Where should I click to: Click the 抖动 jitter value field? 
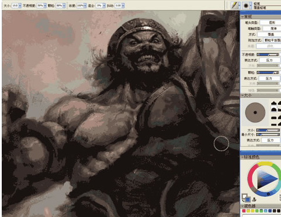118,6
